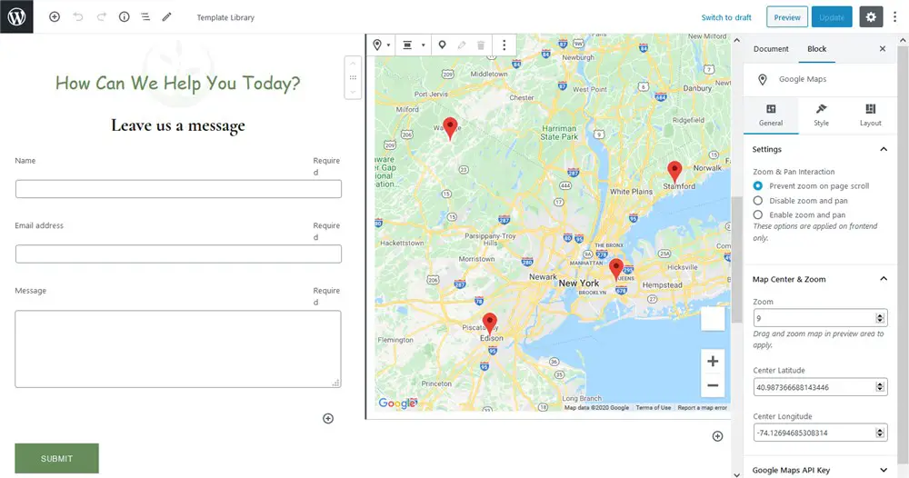Click the Preview button
This screenshot has width=909, height=478.
tap(787, 17)
